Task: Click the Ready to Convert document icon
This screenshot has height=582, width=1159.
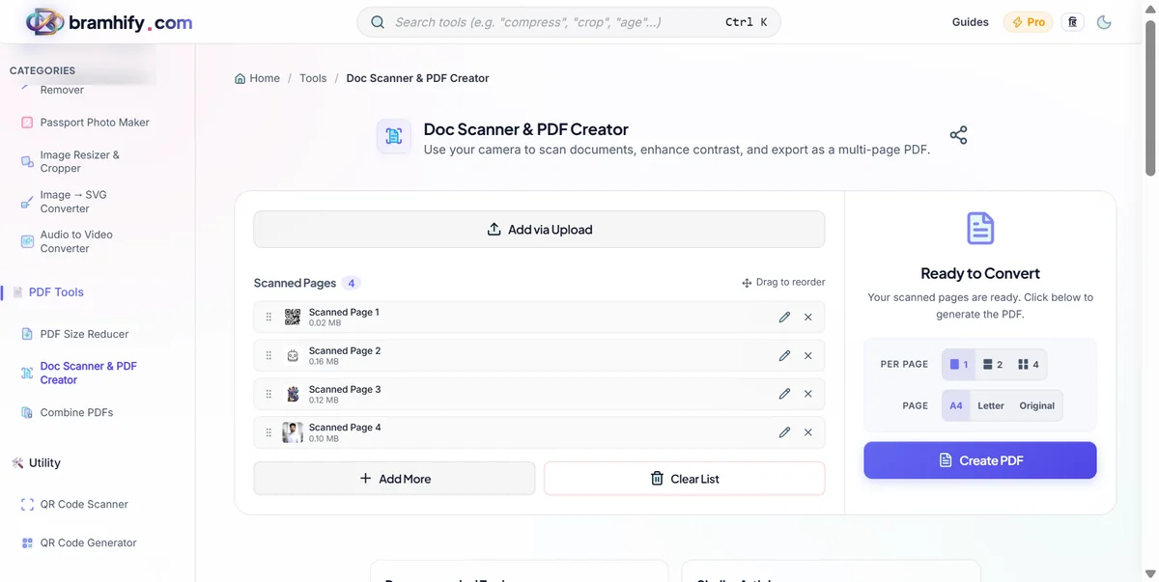Action: [x=980, y=229]
